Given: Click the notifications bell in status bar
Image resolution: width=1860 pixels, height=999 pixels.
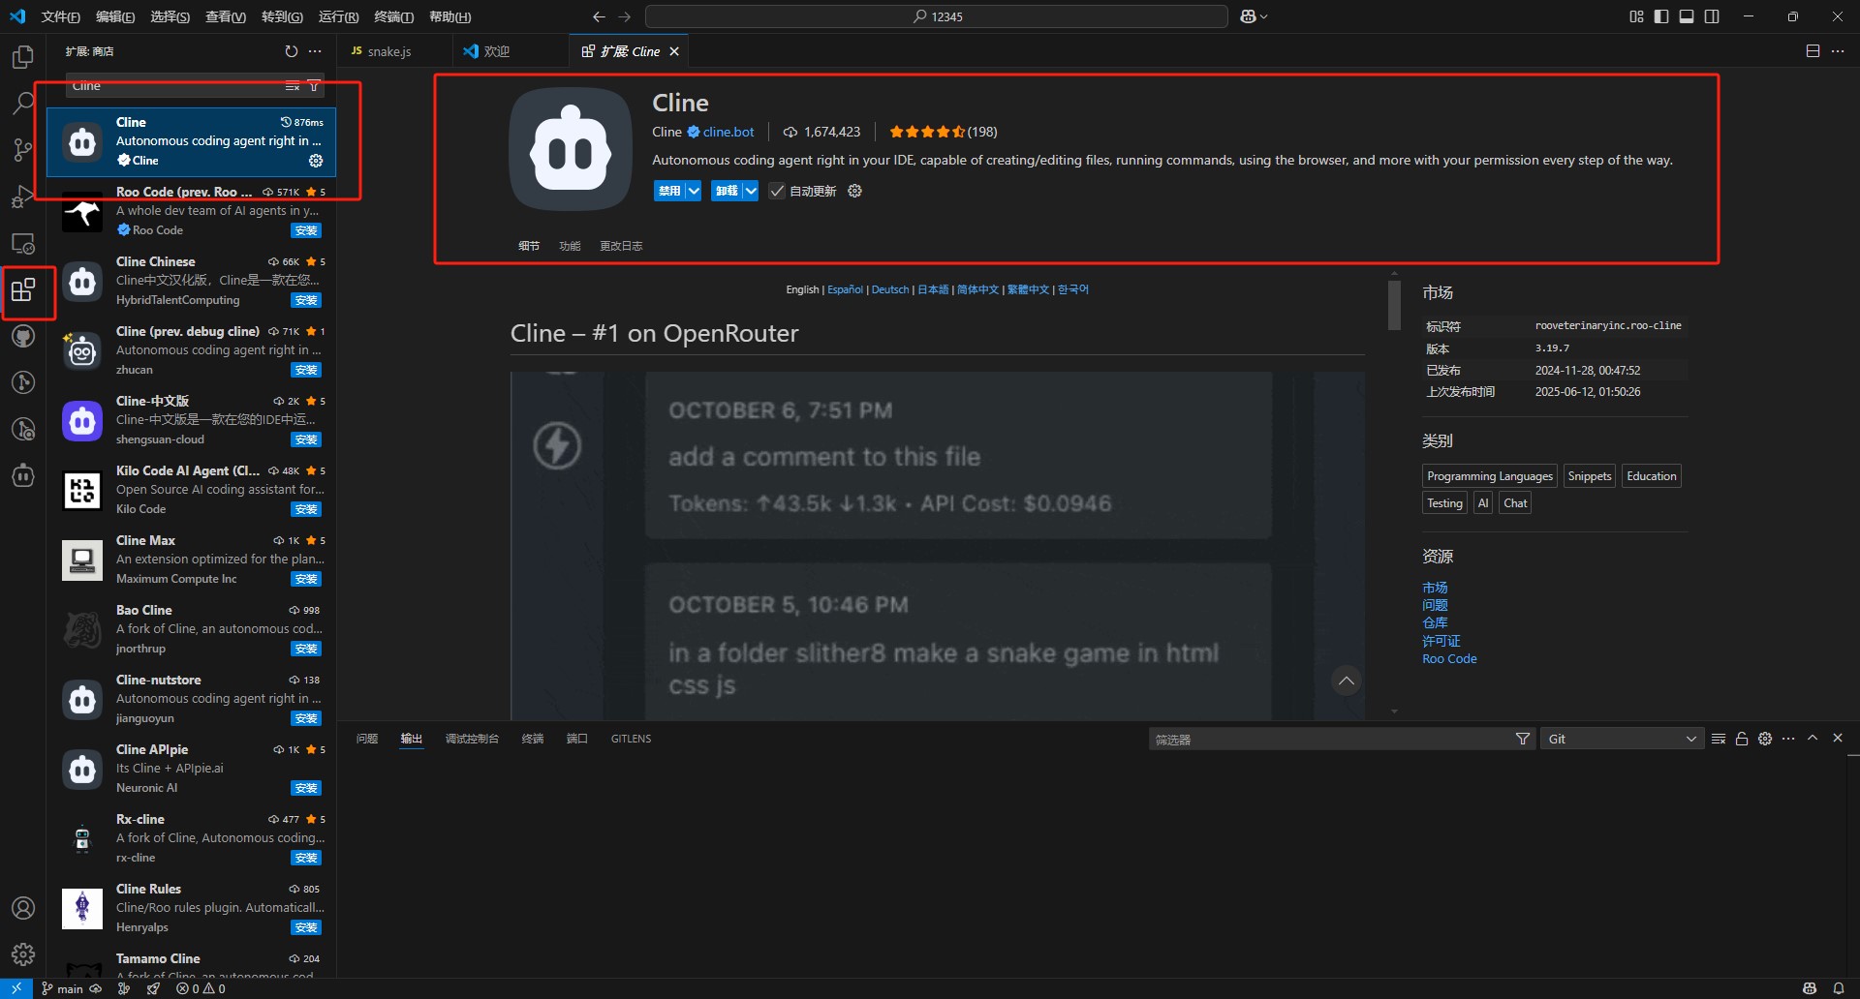Looking at the screenshot, I should click(x=1839, y=988).
